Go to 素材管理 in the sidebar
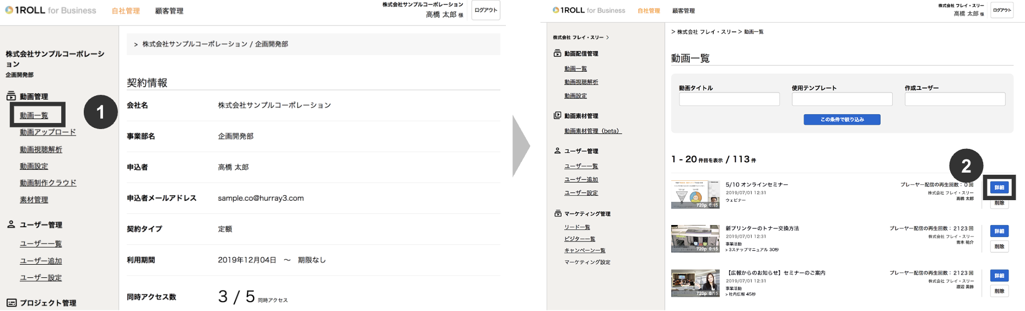The width and height of the screenshot is (1025, 311). point(34,200)
